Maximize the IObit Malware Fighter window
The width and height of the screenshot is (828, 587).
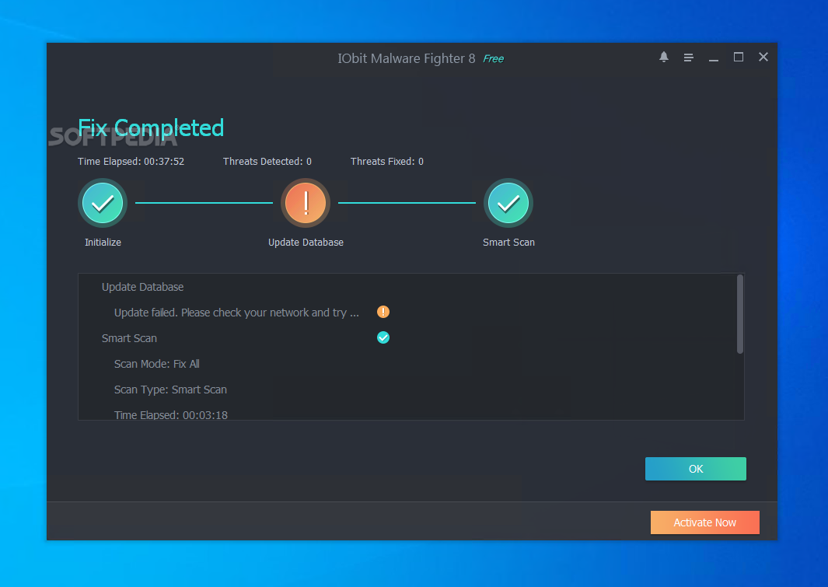point(739,57)
